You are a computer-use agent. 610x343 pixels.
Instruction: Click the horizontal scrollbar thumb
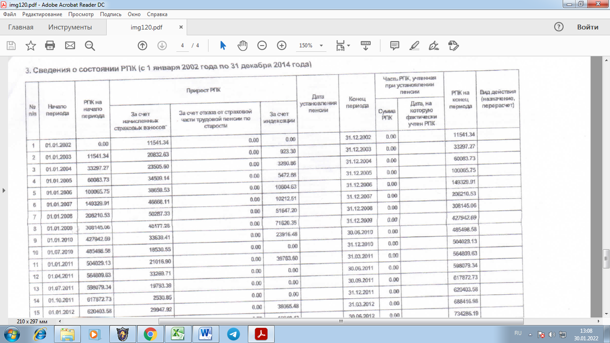341,322
